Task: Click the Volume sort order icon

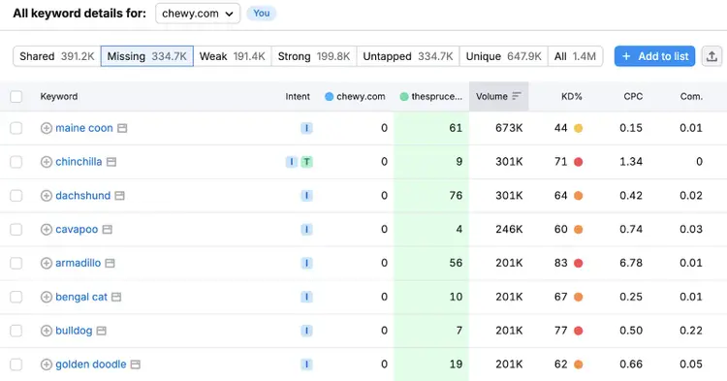Action: tap(517, 96)
